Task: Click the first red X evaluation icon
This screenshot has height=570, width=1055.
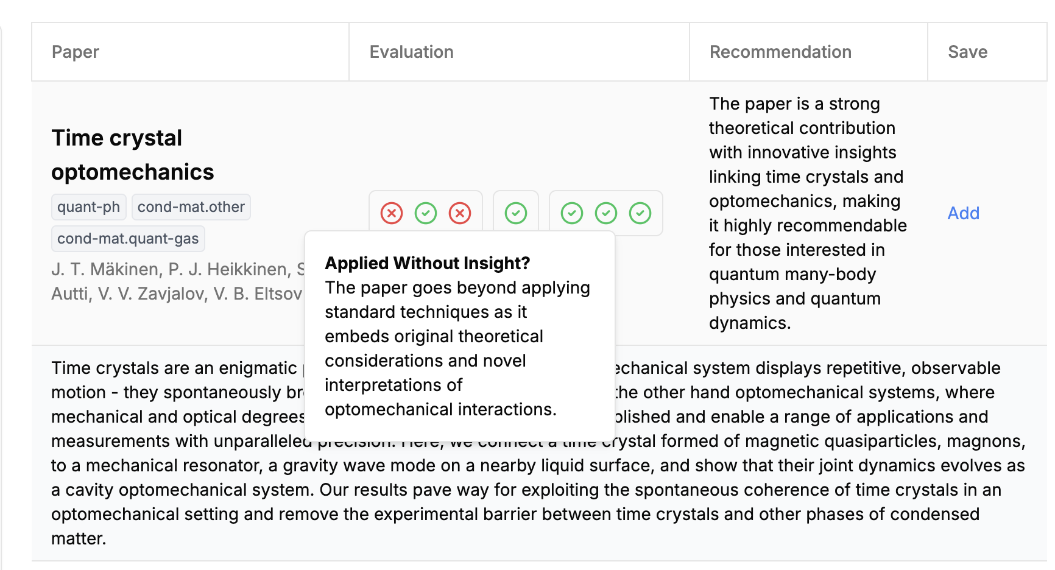Action: pyautogui.click(x=392, y=213)
